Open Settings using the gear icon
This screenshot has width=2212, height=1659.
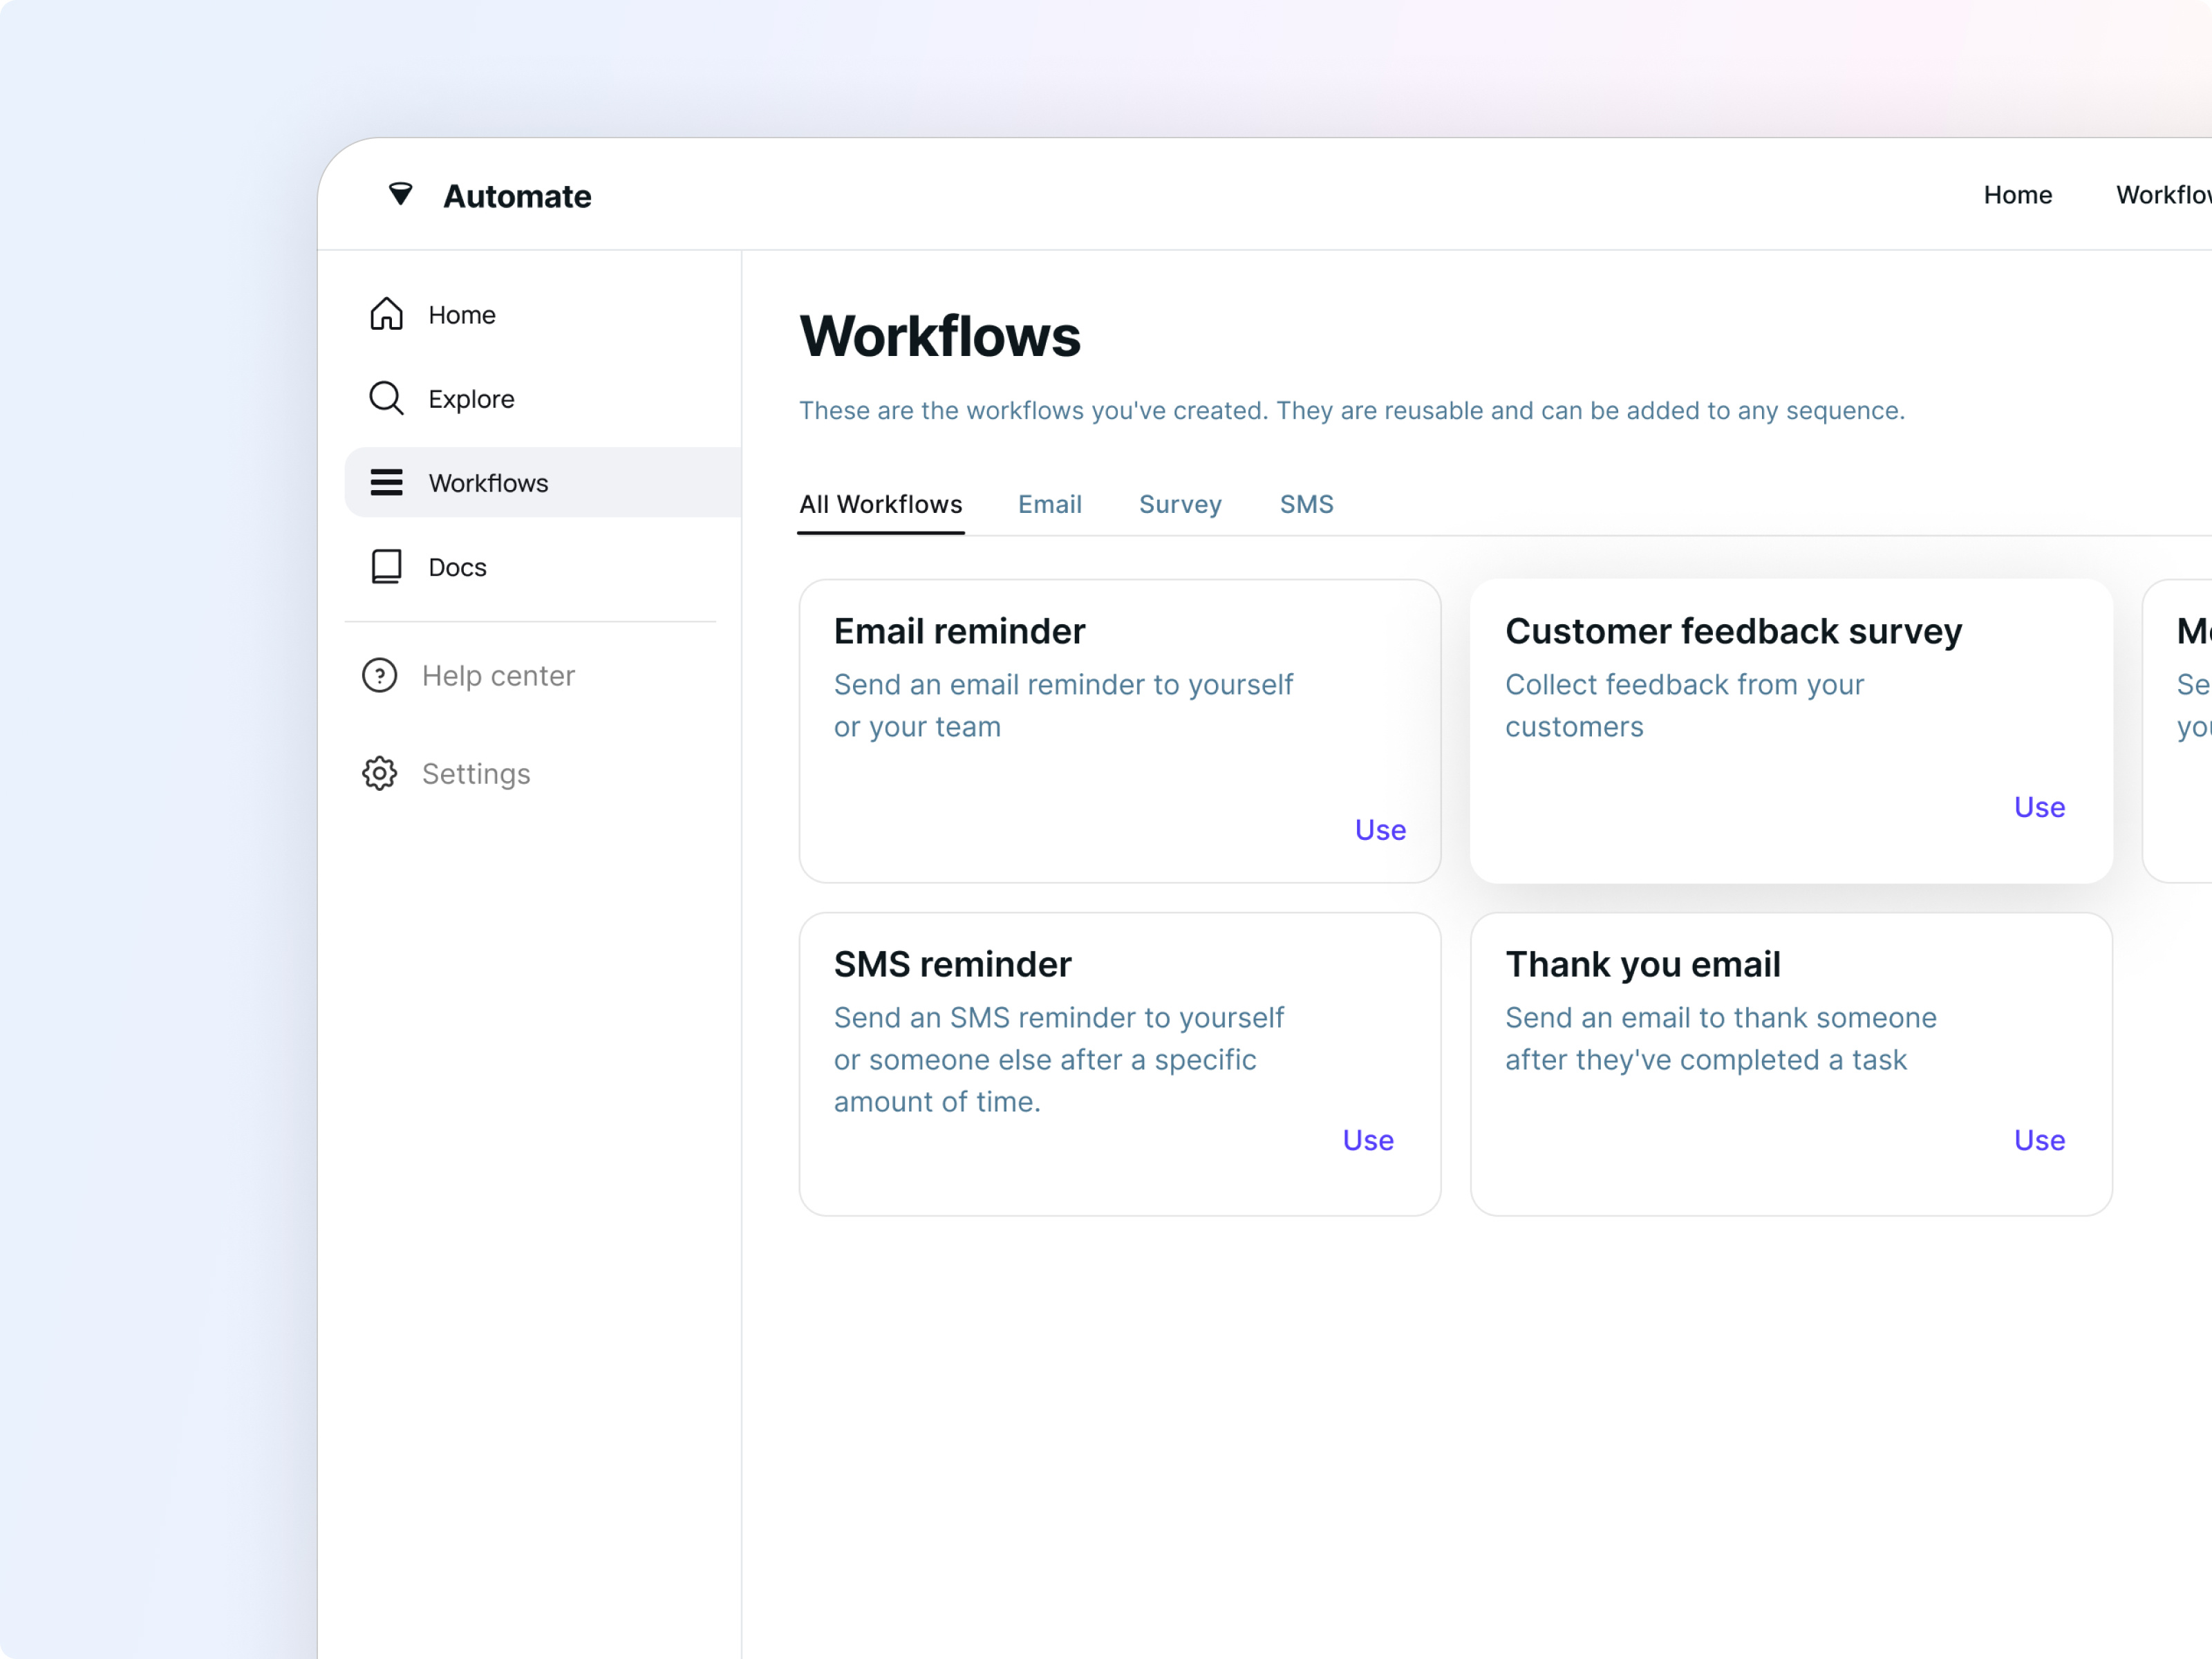click(379, 773)
